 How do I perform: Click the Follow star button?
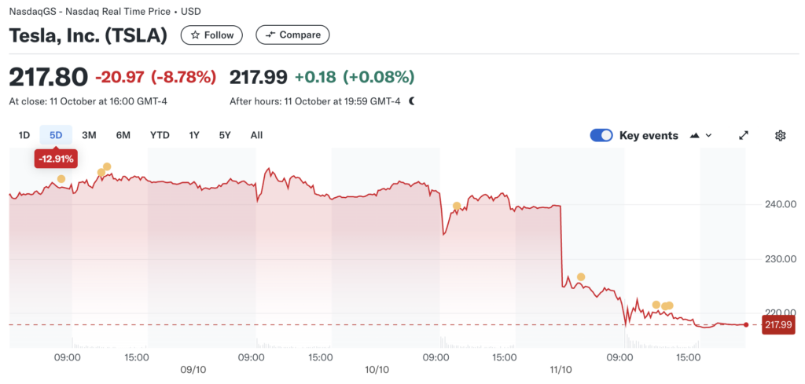click(x=211, y=35)
